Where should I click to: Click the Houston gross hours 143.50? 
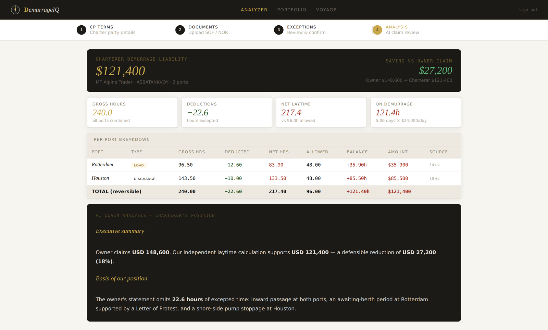[187, 178]
